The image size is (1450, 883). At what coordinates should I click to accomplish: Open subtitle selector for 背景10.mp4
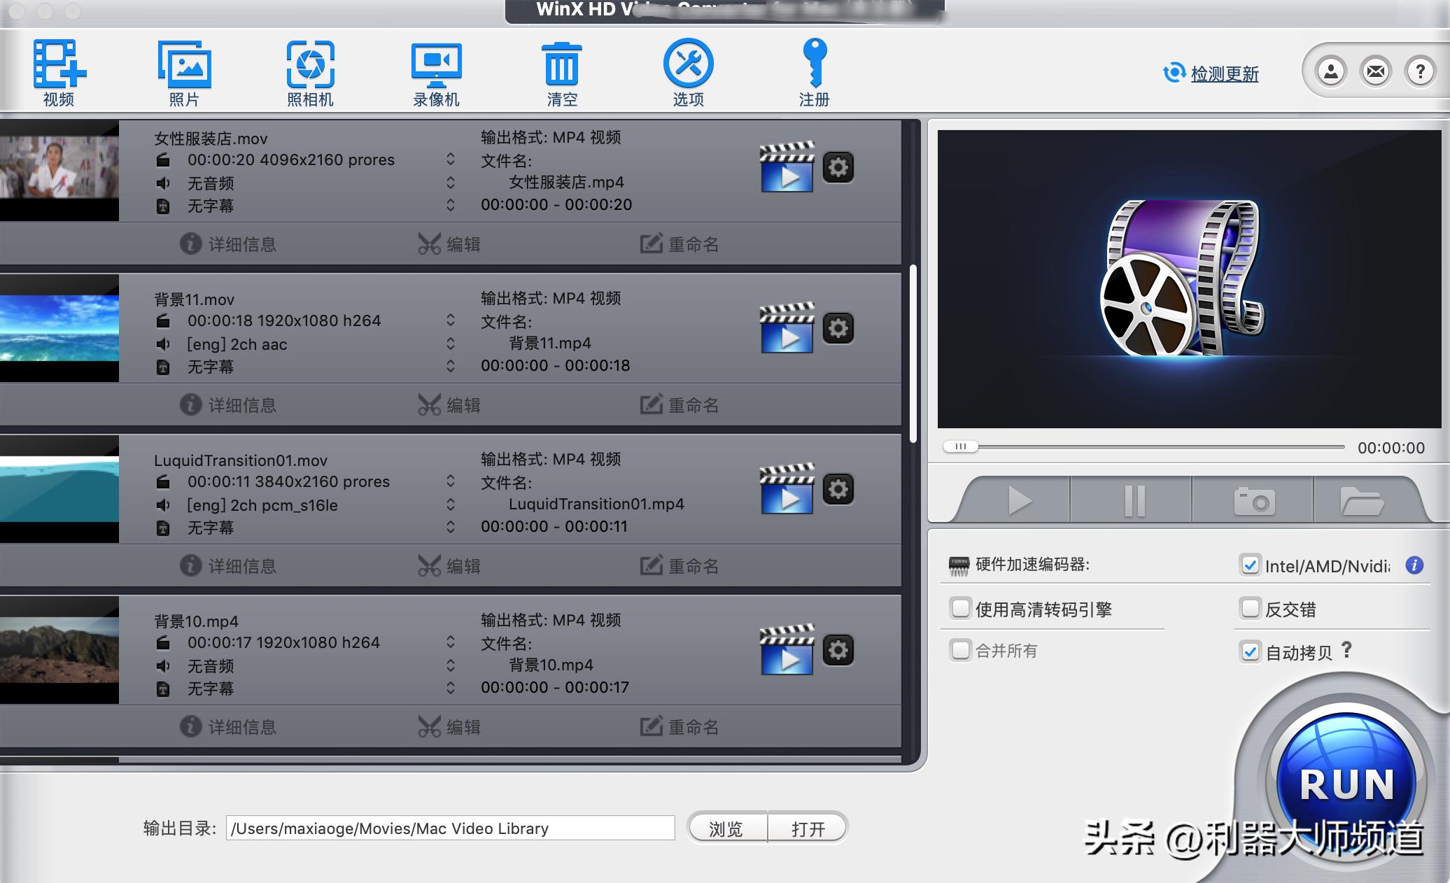tap(451, 688)
